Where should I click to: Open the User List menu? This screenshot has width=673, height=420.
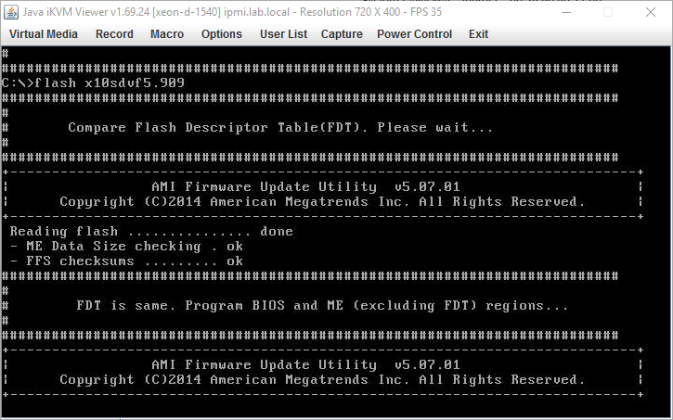coord(283,34)
